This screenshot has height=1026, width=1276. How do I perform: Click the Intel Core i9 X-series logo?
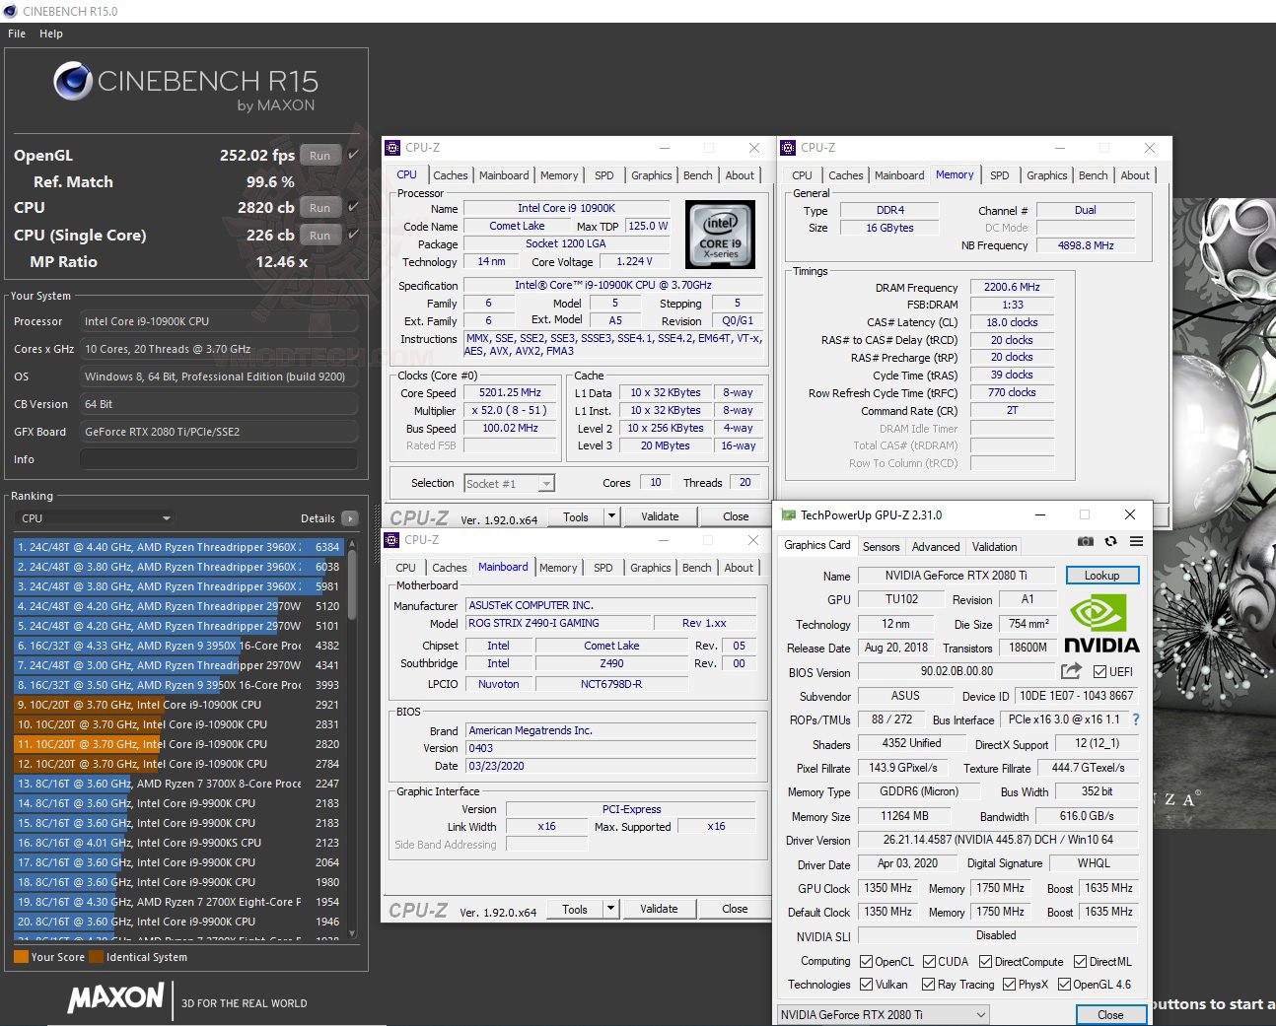pyautogui.click(x=720, y=235)
